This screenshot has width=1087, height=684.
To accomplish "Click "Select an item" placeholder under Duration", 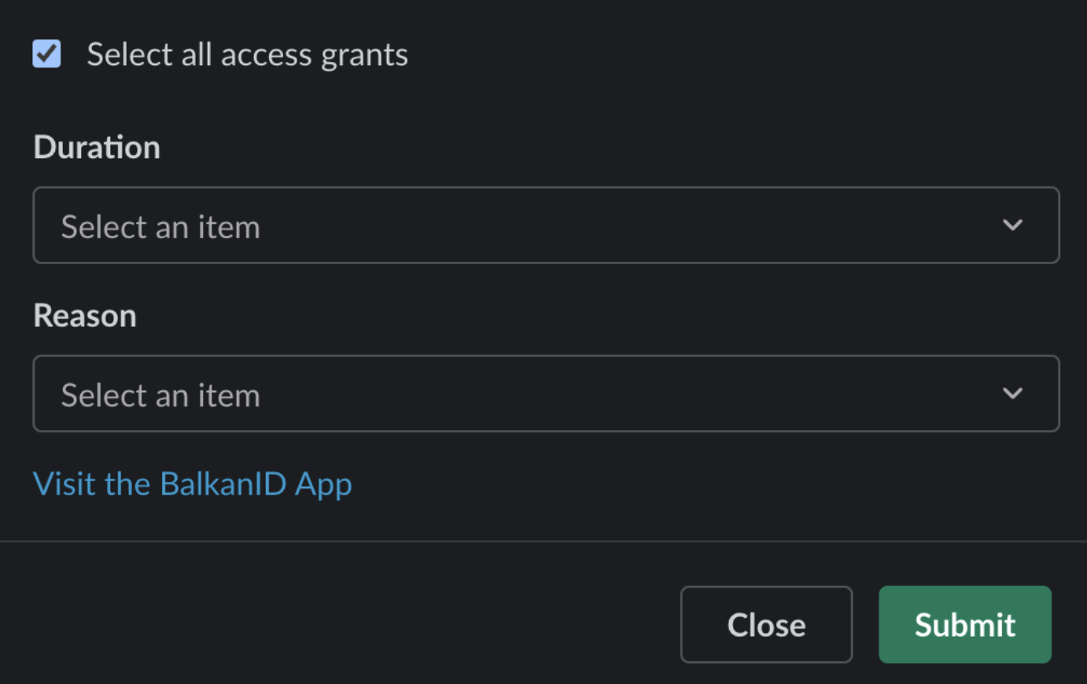I will point(160,227).
